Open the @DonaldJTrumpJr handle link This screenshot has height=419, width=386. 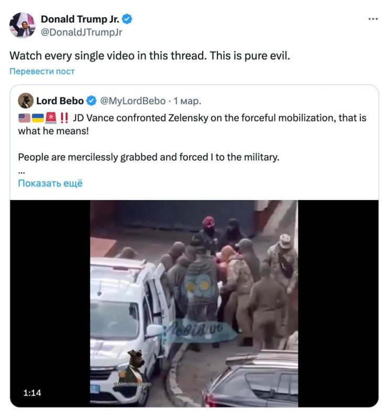tap(82, 32)
